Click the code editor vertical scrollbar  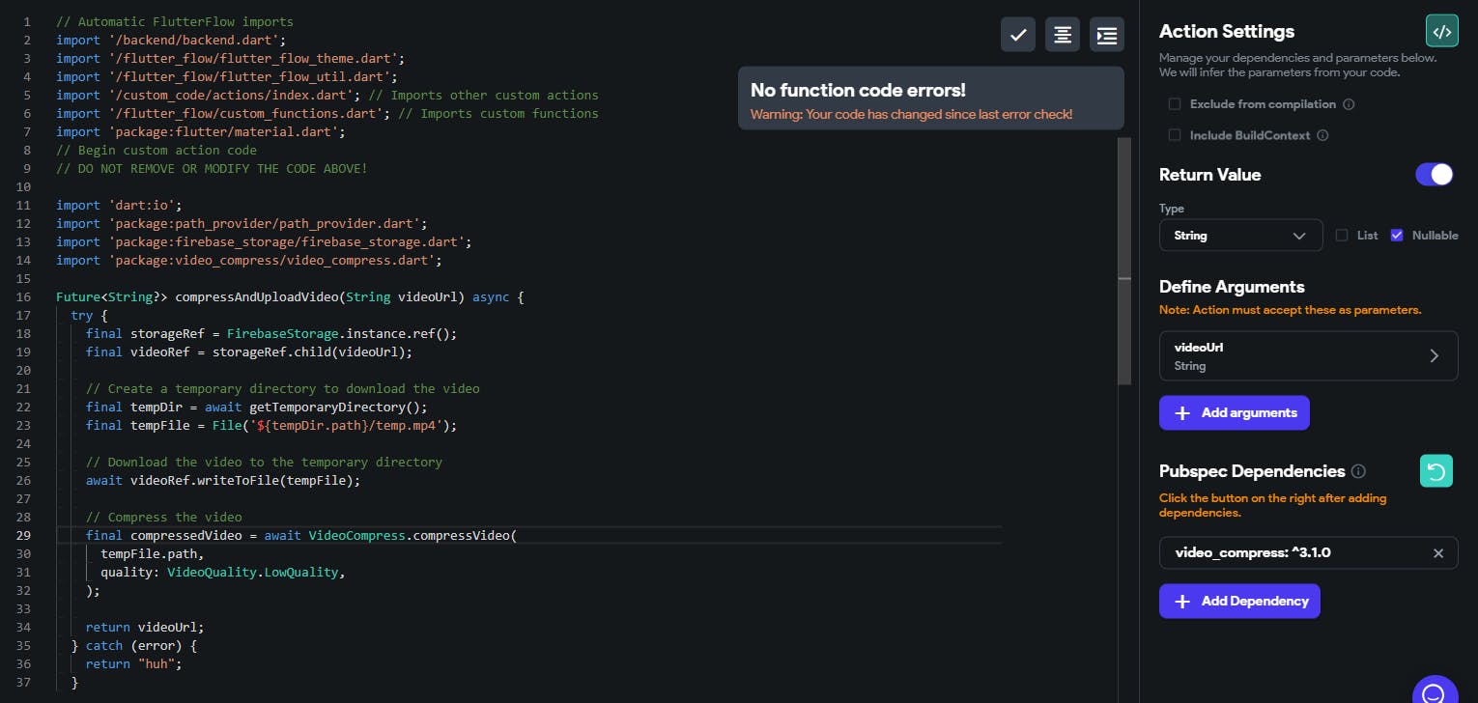(x=1124, y=261)
